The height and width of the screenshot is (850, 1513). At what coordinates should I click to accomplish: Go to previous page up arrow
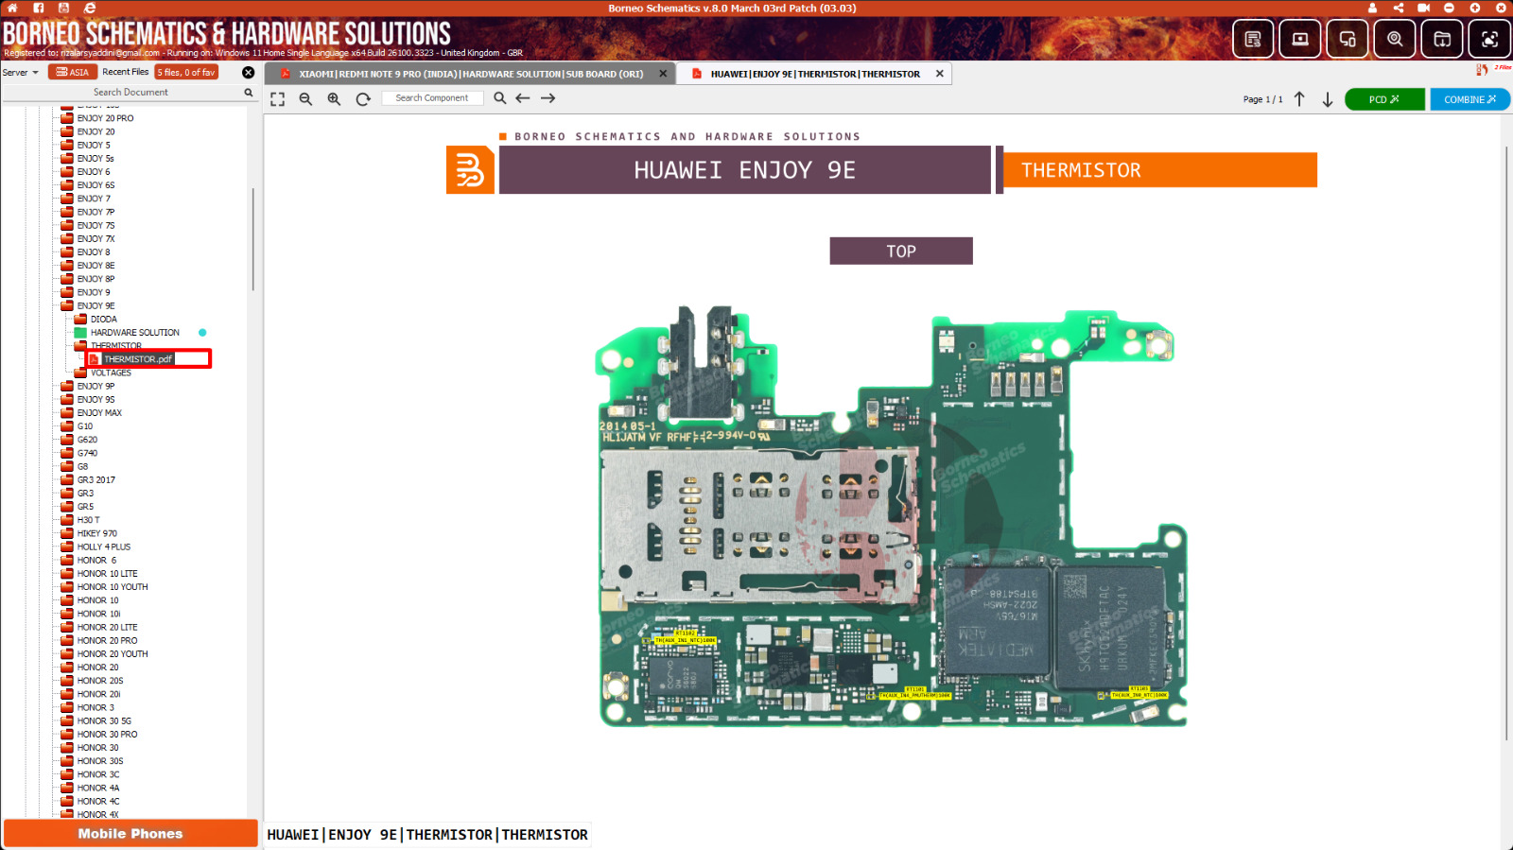coord(1299,99)
